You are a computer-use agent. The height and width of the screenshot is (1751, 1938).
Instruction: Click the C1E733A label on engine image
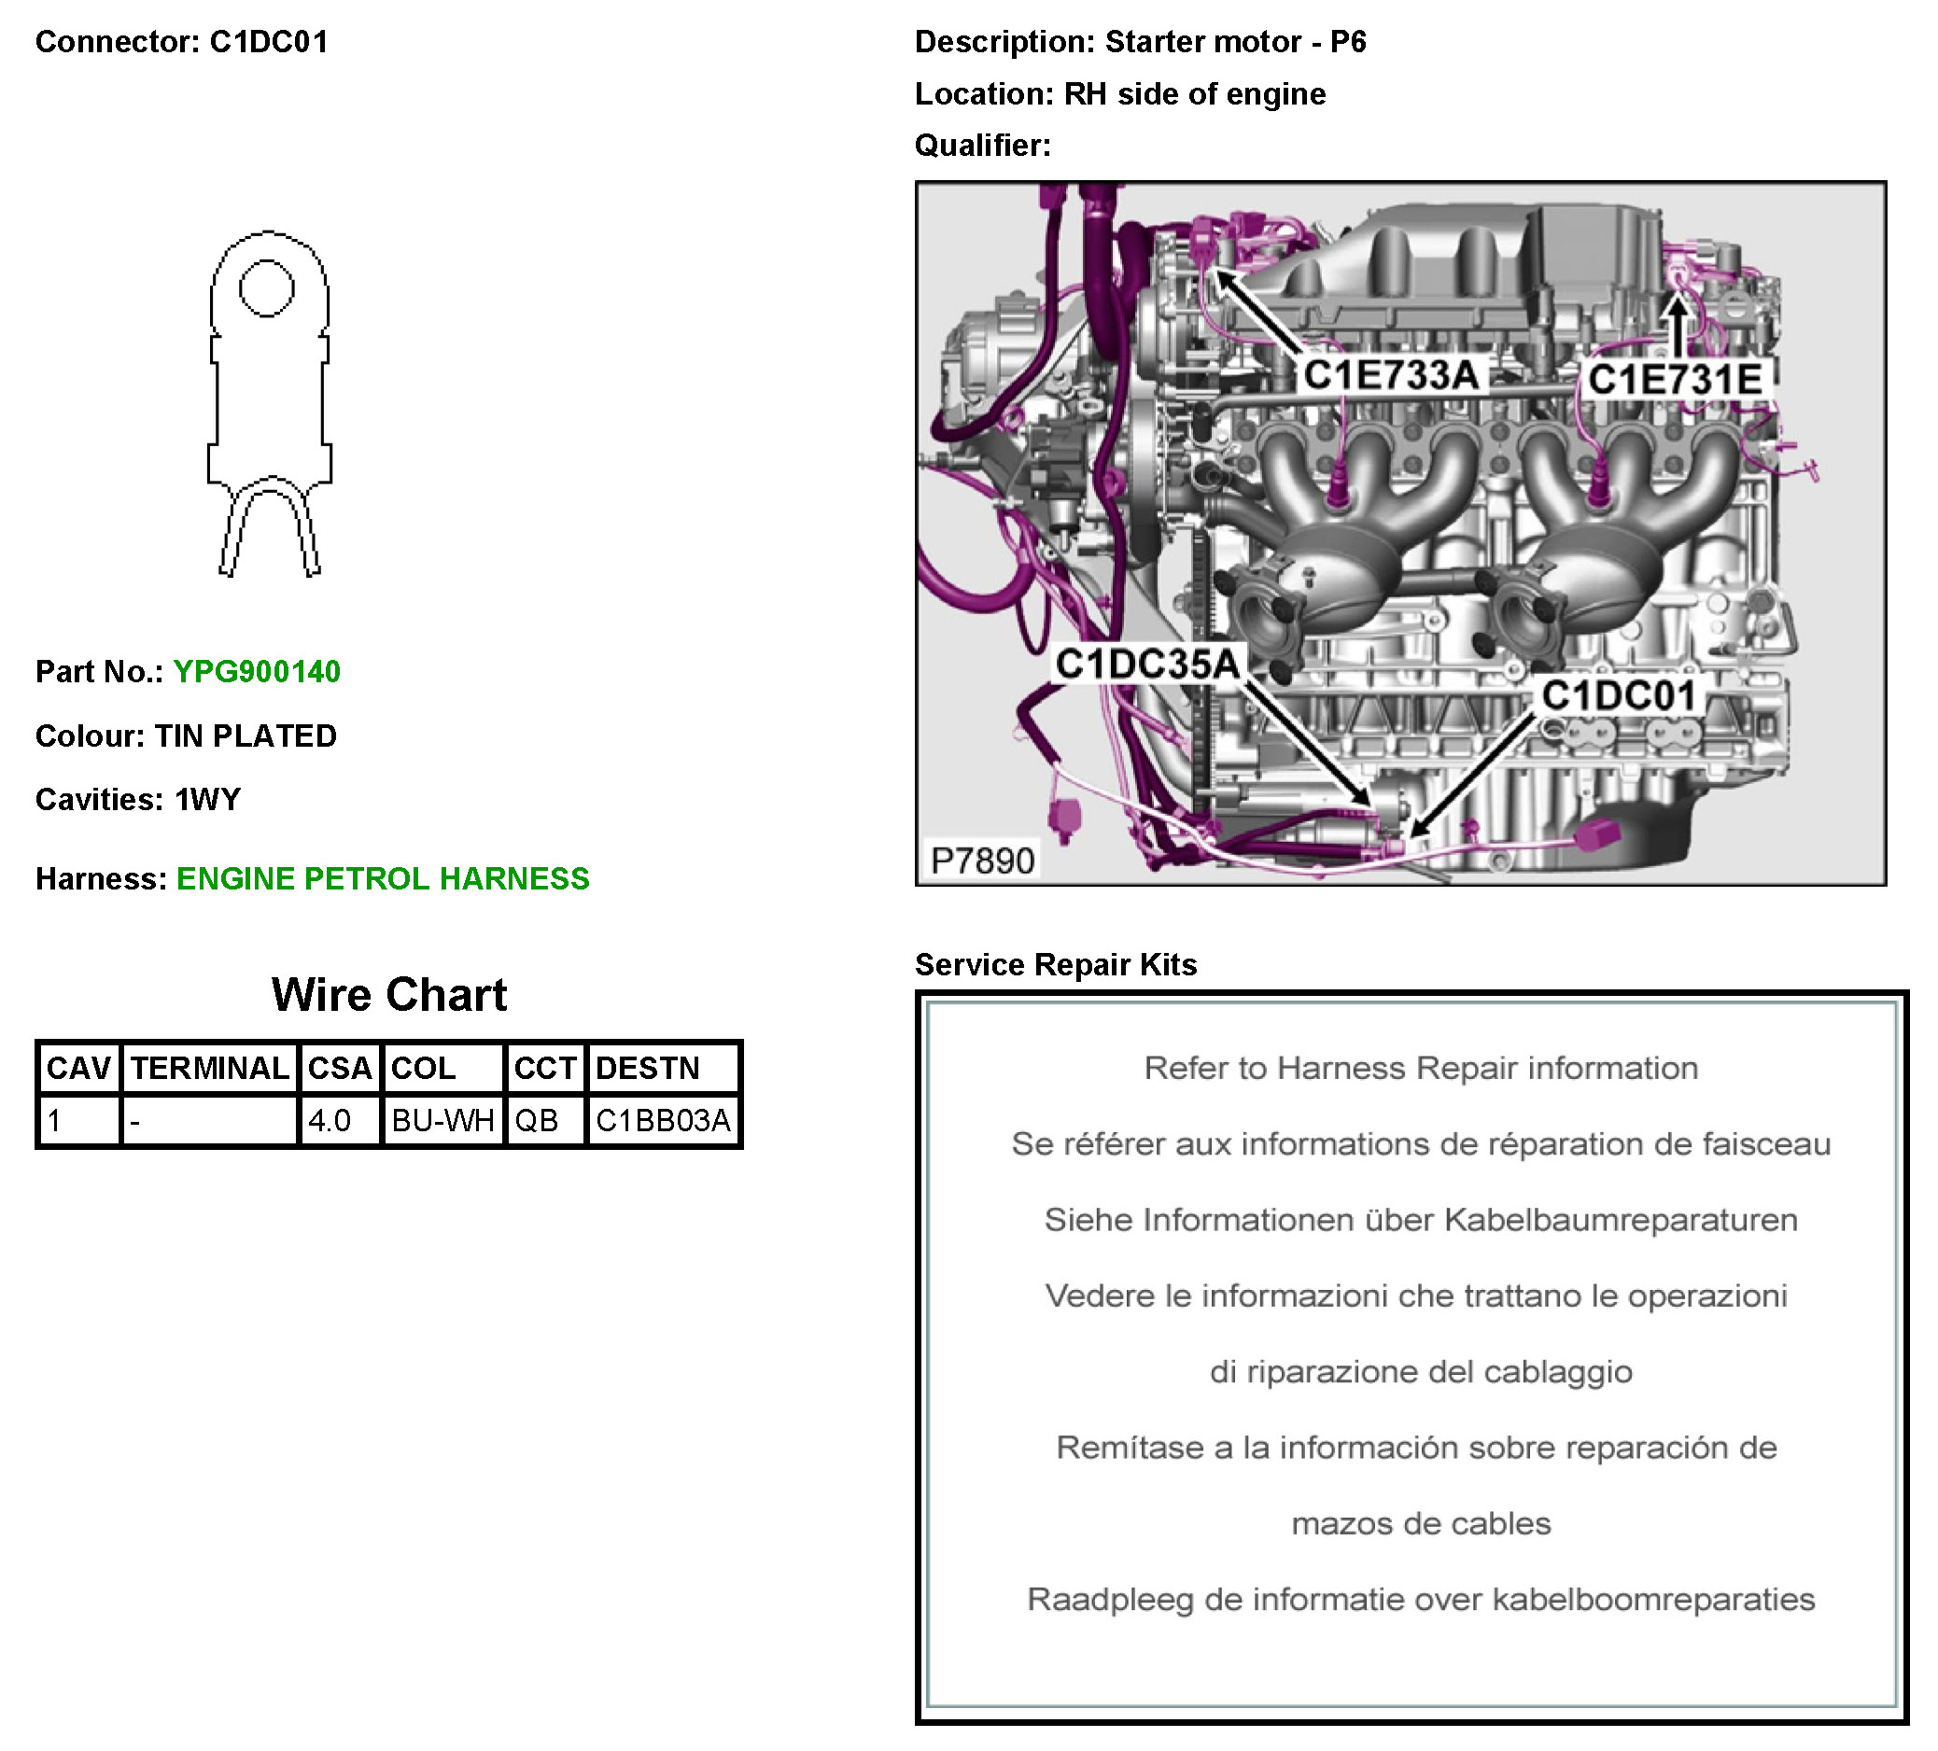point(1390,376)
